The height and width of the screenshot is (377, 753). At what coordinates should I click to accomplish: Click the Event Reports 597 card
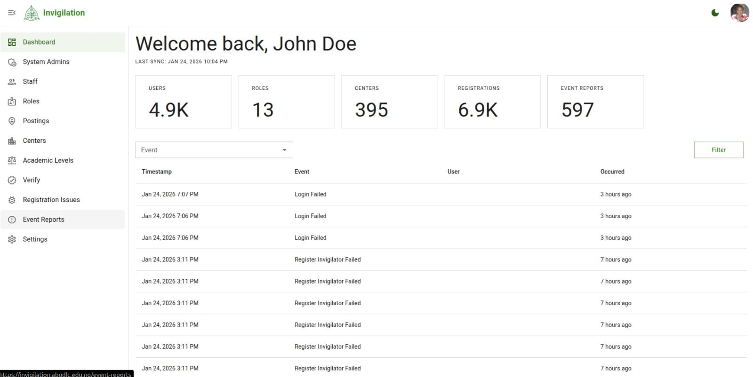595,102
